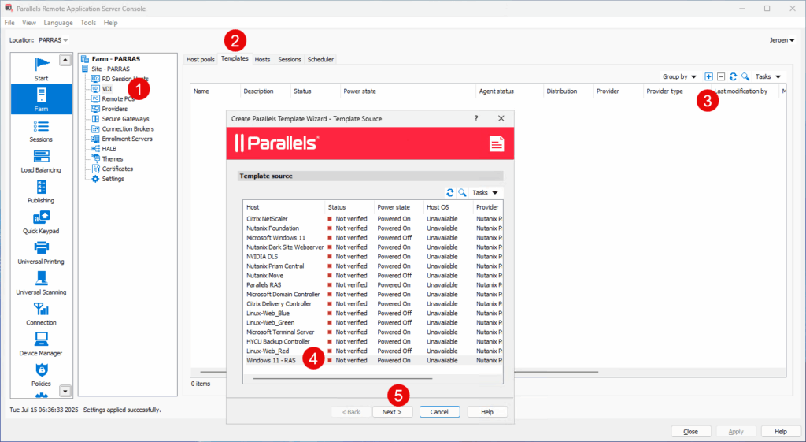
Task: Select Enrollment Servers in the tree
Action: [127, 139]
